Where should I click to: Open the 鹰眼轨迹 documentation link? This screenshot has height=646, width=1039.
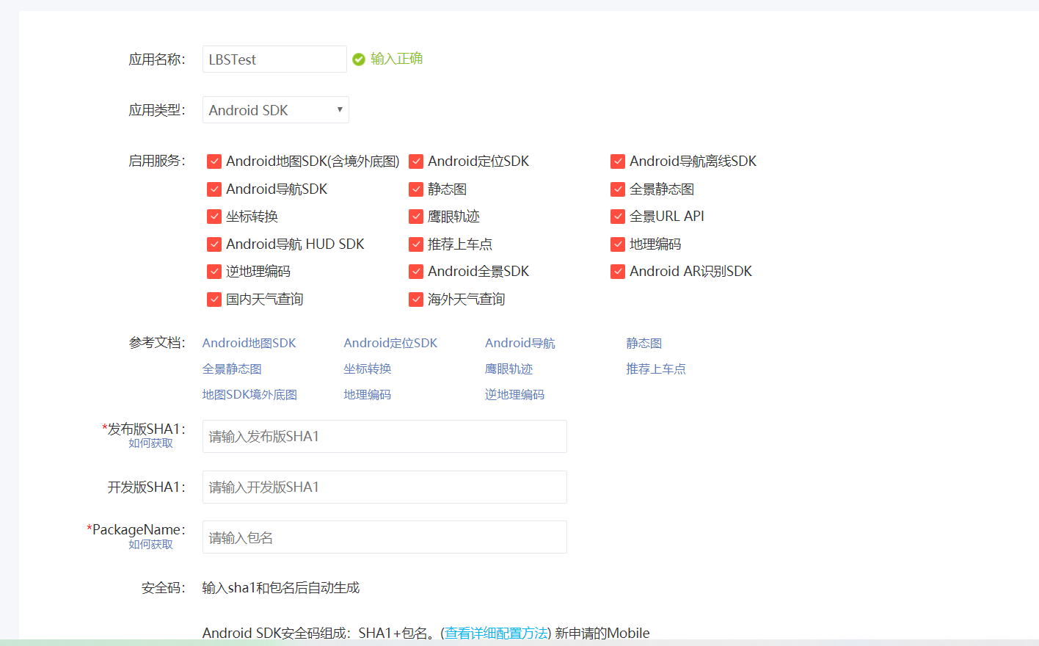[x=508, y=368]
